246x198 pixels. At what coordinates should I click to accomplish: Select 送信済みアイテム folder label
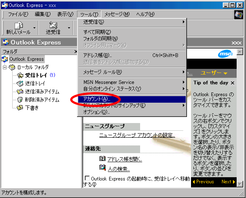tap(42, 92)
